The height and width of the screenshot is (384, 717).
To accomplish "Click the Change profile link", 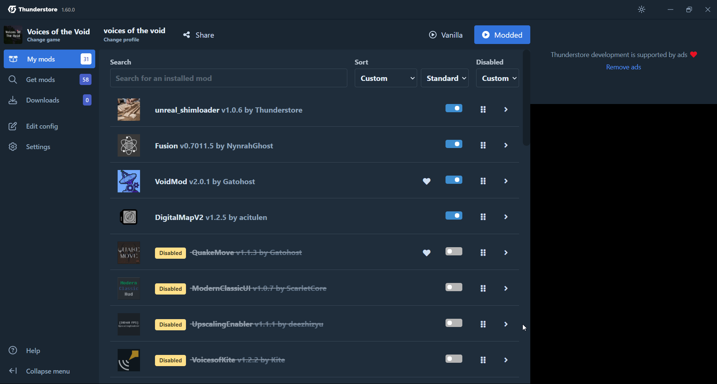I will [121, 40].
